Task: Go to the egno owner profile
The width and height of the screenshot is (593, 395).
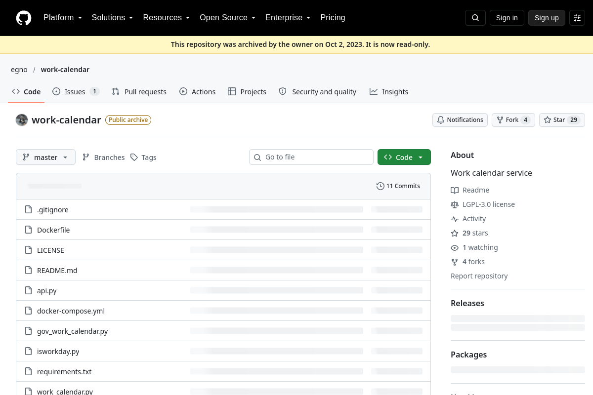Action: pos(19,70)
